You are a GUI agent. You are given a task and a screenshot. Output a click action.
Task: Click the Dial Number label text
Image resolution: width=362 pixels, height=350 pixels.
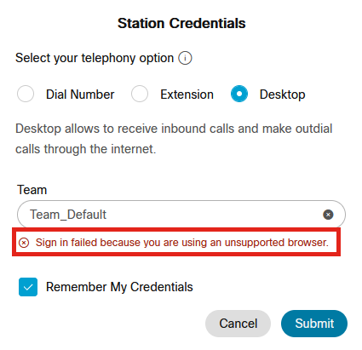click(80, 95)
